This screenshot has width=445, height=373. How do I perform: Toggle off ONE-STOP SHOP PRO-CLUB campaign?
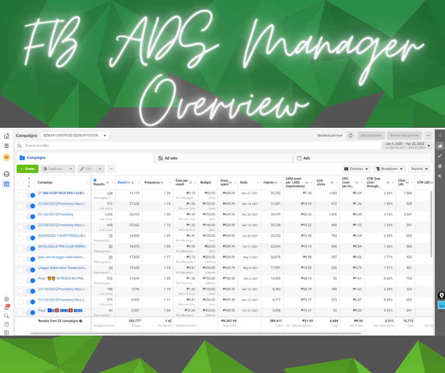pos(31,195)
